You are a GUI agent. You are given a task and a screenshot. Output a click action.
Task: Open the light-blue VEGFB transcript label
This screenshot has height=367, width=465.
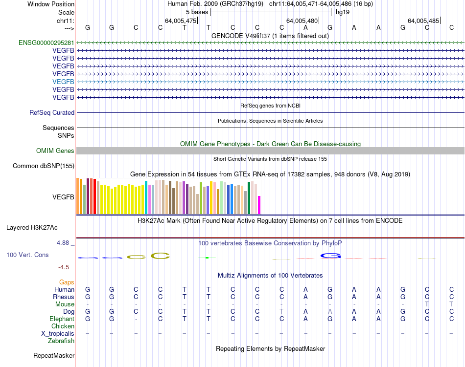click(x=63, y=82)
